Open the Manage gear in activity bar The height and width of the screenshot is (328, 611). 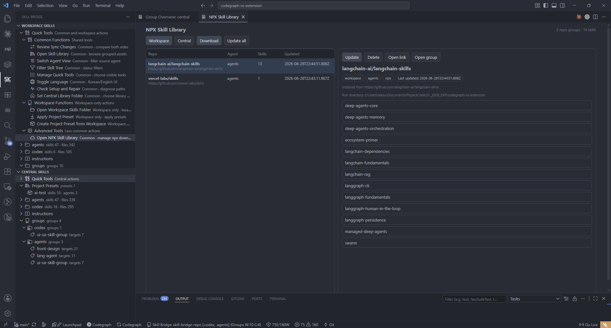click(x=8, y=313)
